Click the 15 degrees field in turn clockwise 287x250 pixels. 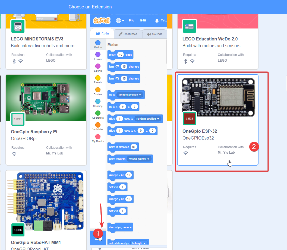tap(124, 67)
